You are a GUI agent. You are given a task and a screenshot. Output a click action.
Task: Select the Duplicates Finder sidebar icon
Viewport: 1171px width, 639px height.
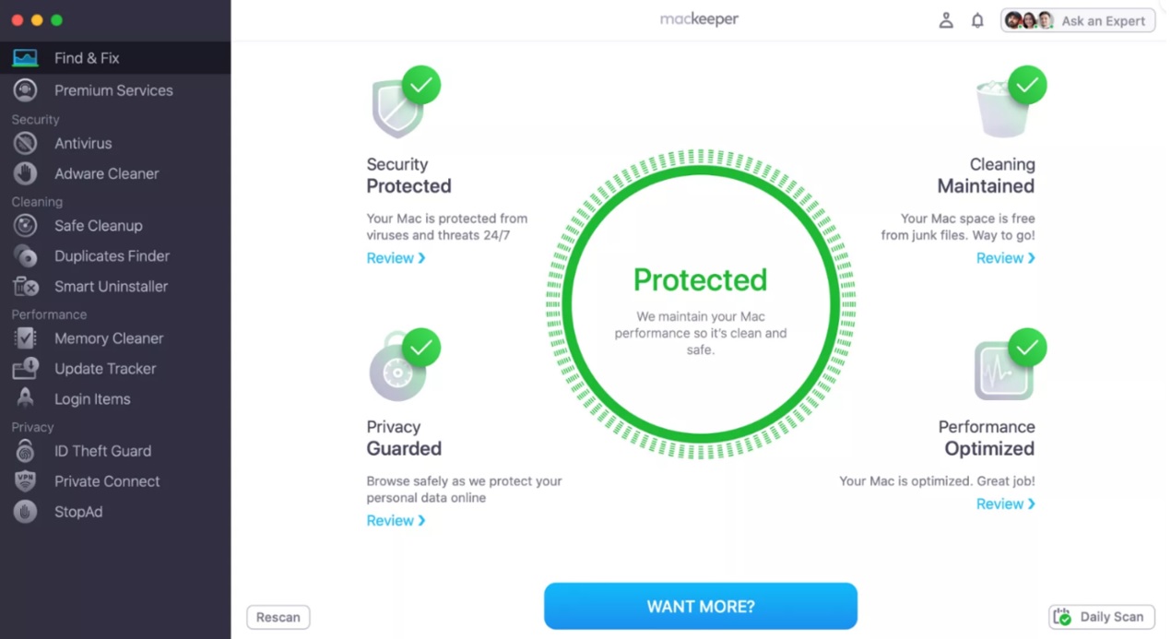tap(26, 256)
